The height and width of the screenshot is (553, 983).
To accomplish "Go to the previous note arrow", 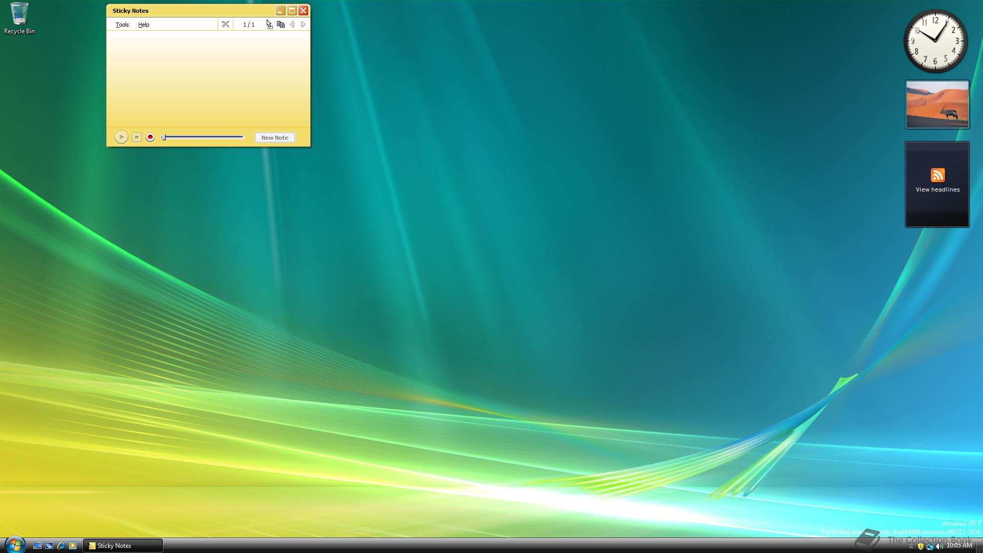I will pos(292,24).
